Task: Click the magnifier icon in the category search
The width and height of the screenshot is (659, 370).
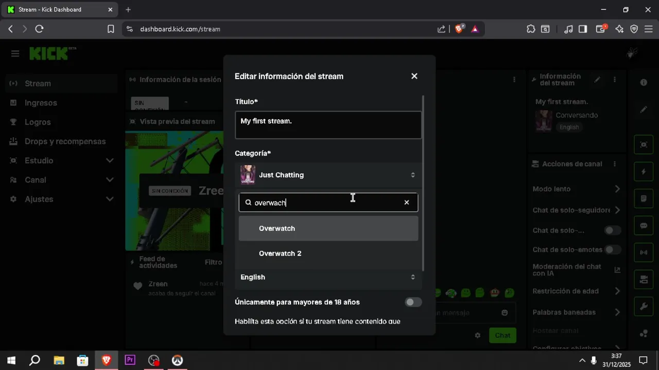Action: tap(248, 202)
